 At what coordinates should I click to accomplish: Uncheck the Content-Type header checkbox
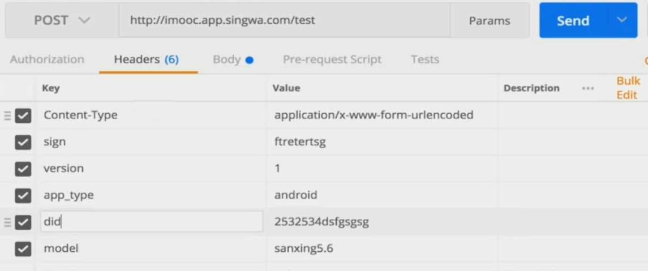click(23, 115)
